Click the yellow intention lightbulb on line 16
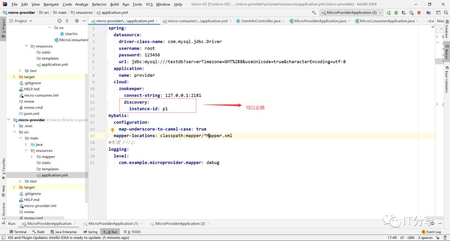Screen dimensions: 450x241 click(112, 130)
